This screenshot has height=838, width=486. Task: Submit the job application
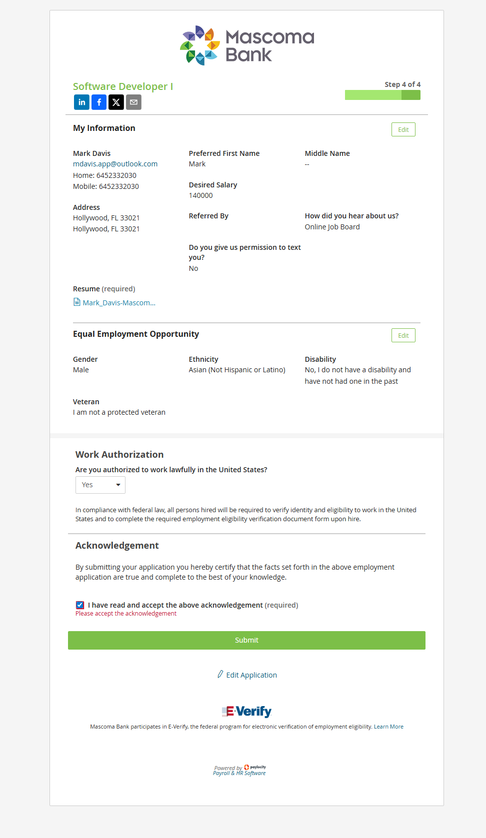pos(246,640)
